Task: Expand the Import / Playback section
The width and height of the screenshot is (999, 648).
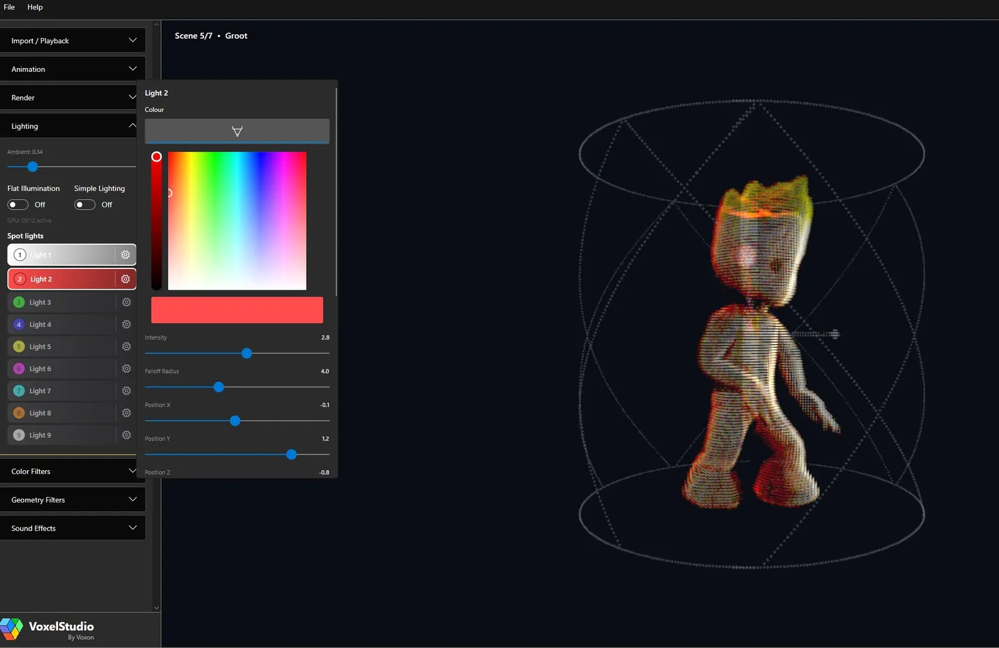Action: click(72, 41)
